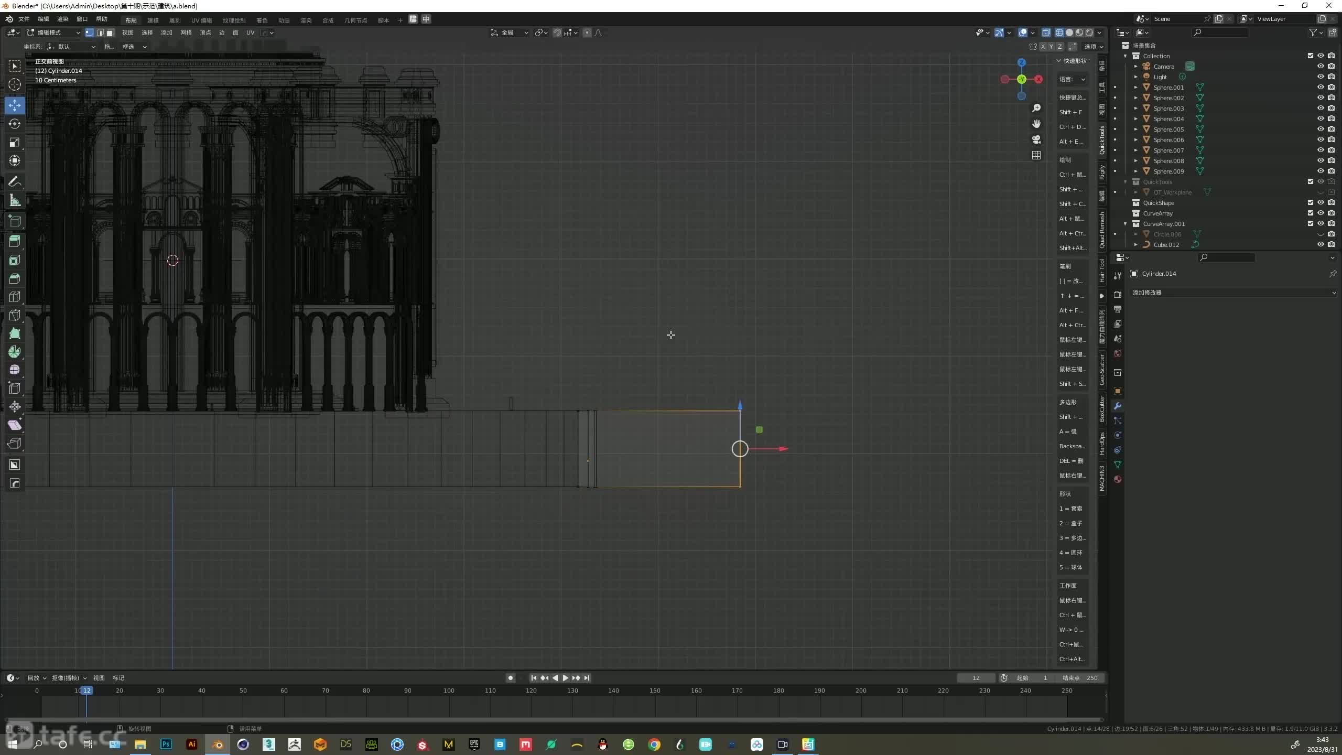Expand Sphere.003 tree item
Screen dimensions: 1342x755
(x=1136, y=108)
